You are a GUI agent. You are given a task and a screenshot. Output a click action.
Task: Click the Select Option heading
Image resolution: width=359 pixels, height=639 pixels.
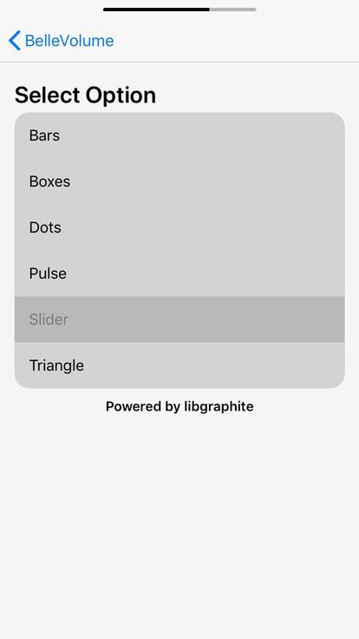pyautogui.click(x=85, y=96)
